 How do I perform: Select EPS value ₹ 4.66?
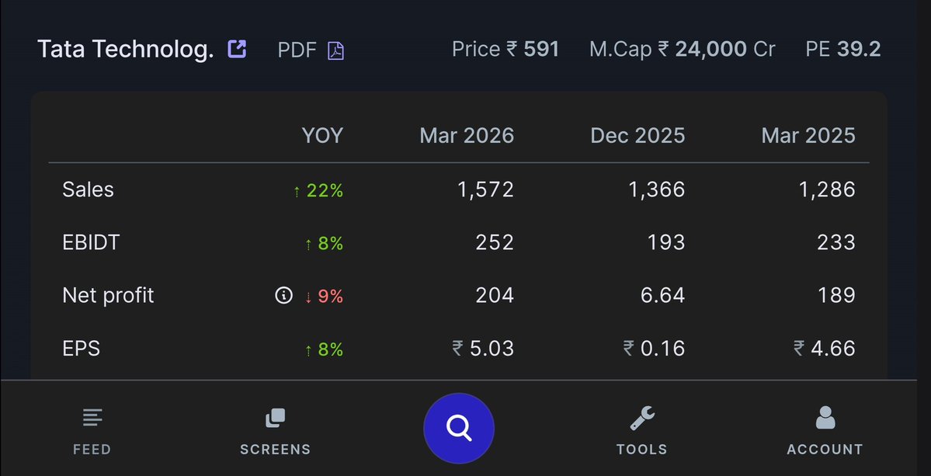point(825,349)
